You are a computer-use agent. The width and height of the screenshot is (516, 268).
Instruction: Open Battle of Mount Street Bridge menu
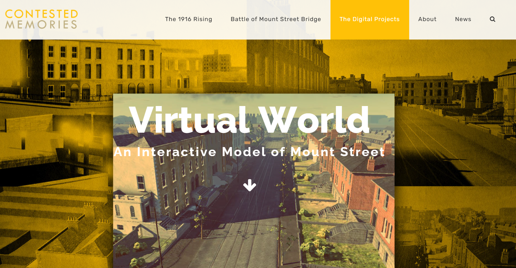tap(276, 19)
